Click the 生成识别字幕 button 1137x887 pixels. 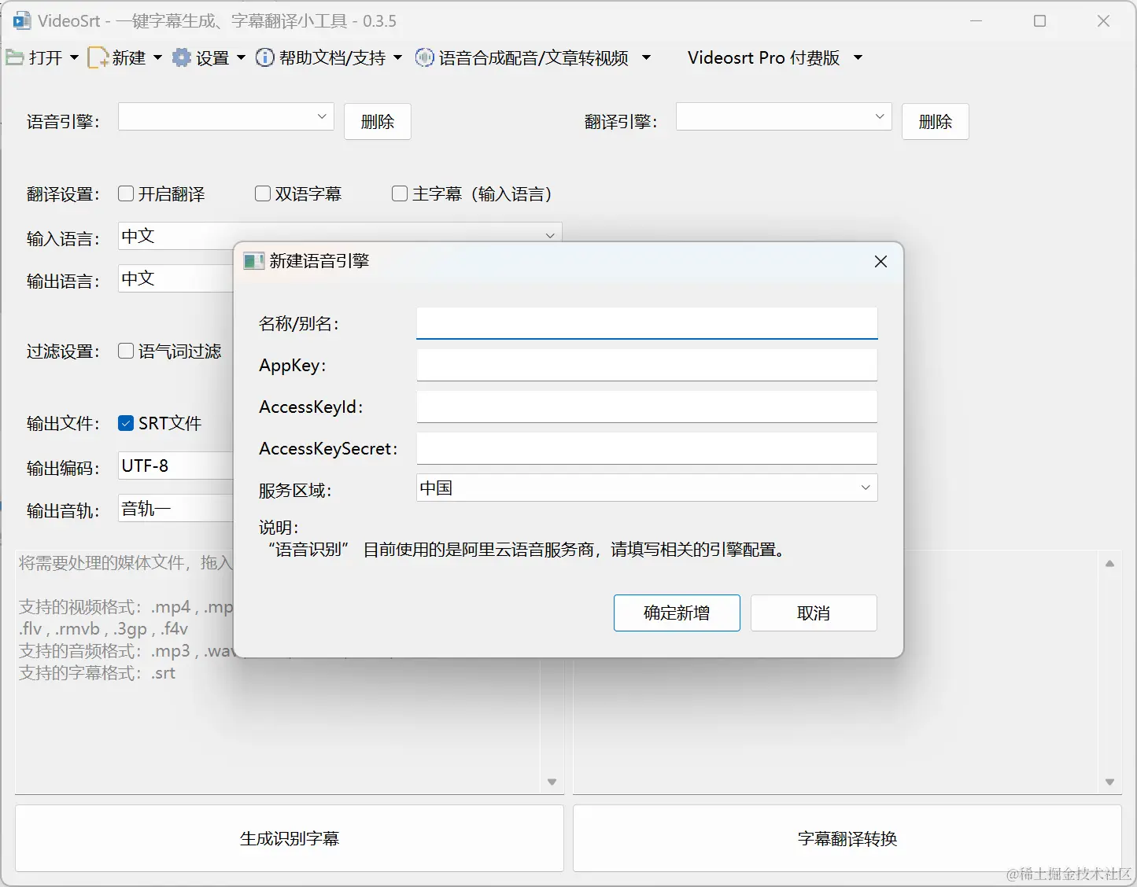point(290,838)
